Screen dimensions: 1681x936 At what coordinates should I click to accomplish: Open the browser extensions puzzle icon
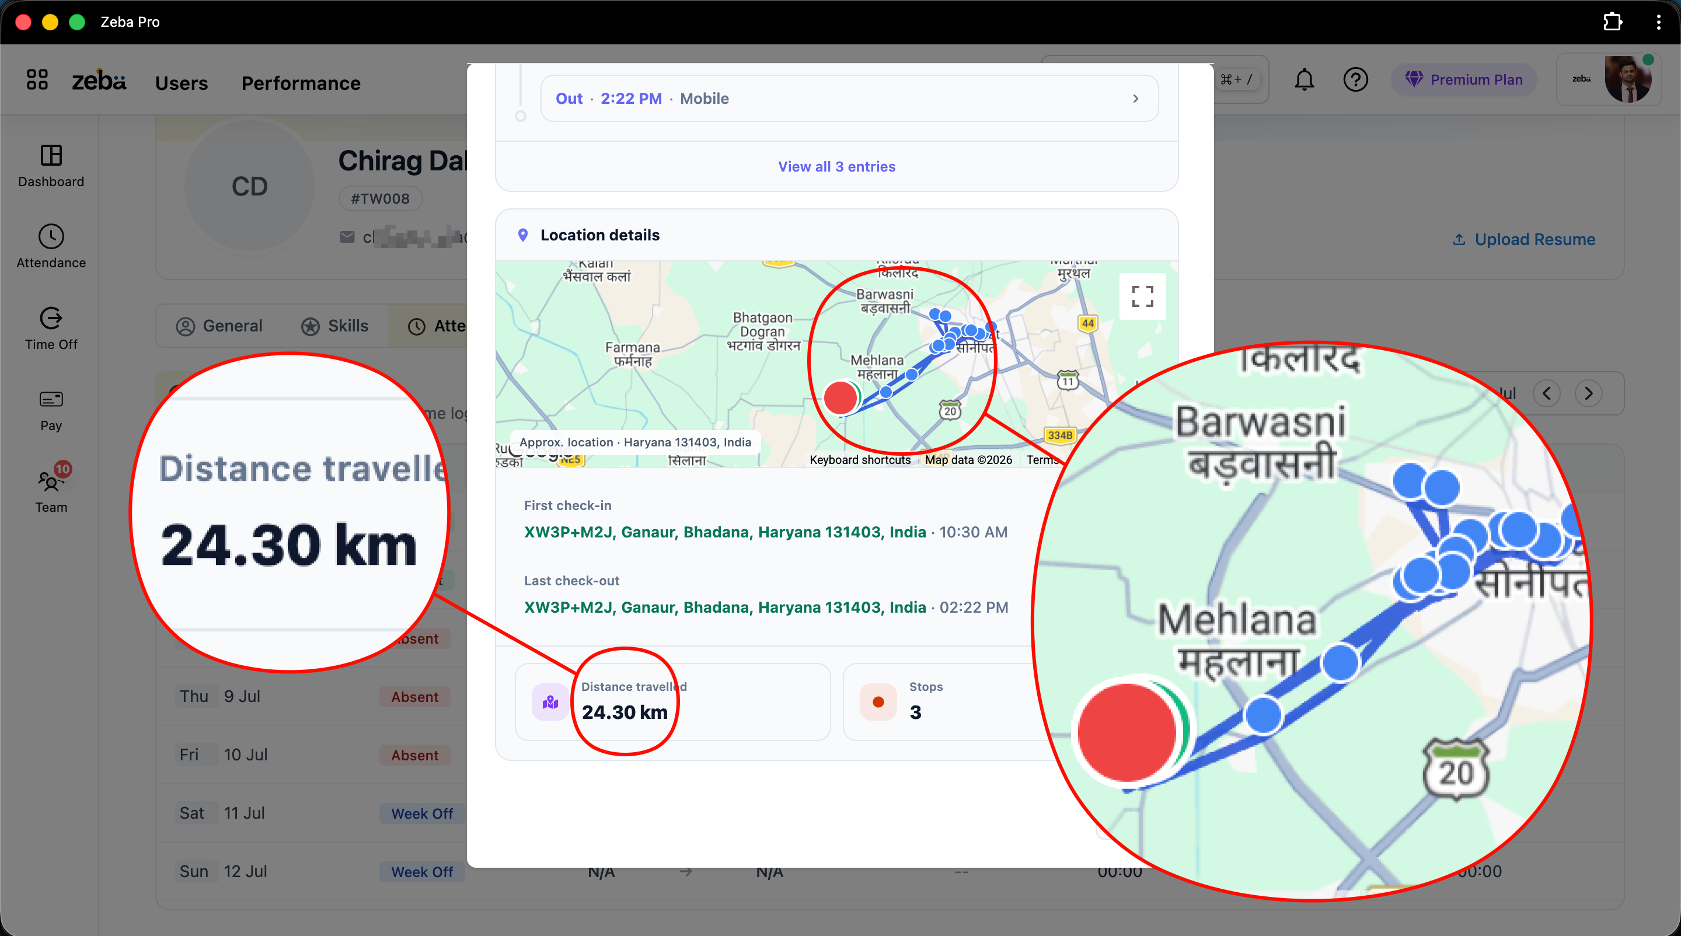pyautogui.click(x=1613, y=22)
